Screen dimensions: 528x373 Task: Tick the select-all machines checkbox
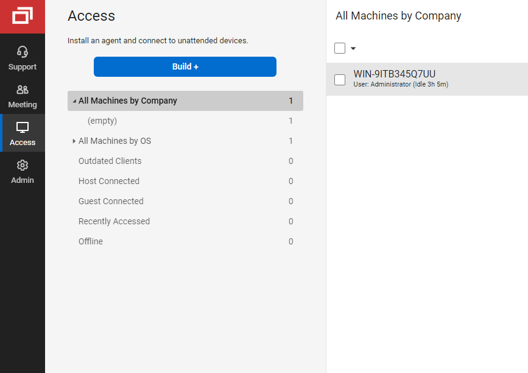pos(340,48)
